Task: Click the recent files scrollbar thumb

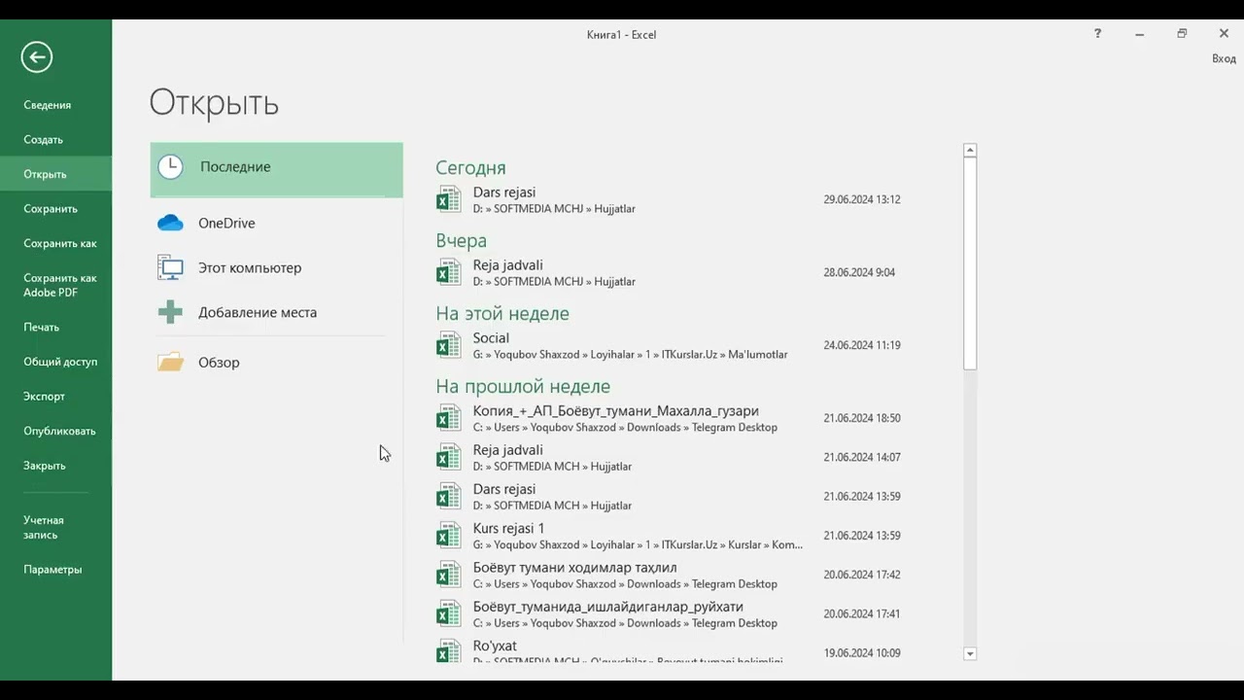Action: (x=970, y=263)
